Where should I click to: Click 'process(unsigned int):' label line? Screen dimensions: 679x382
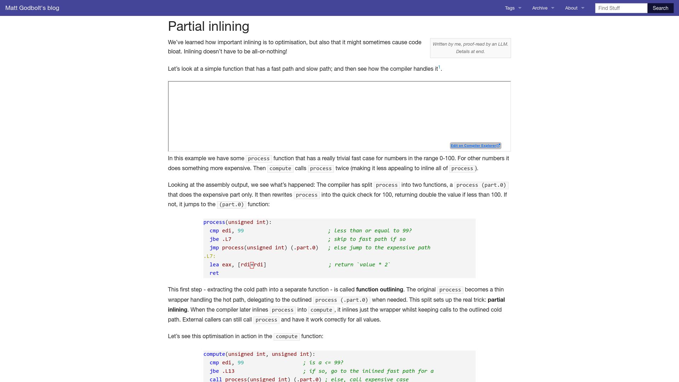(x=238, y=222)
